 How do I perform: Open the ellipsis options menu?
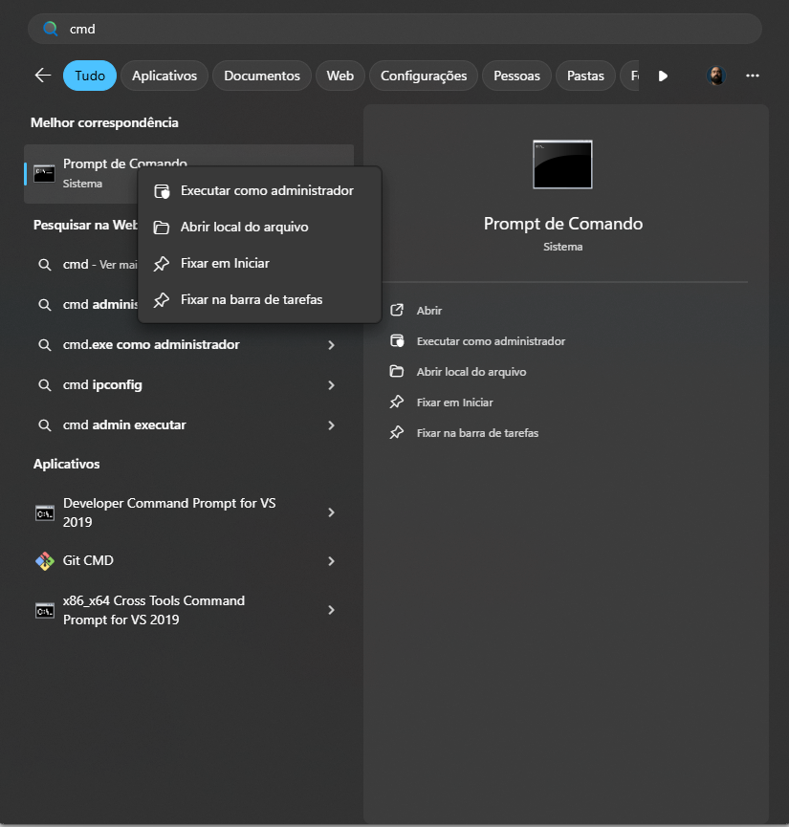(x=753, y=76)
